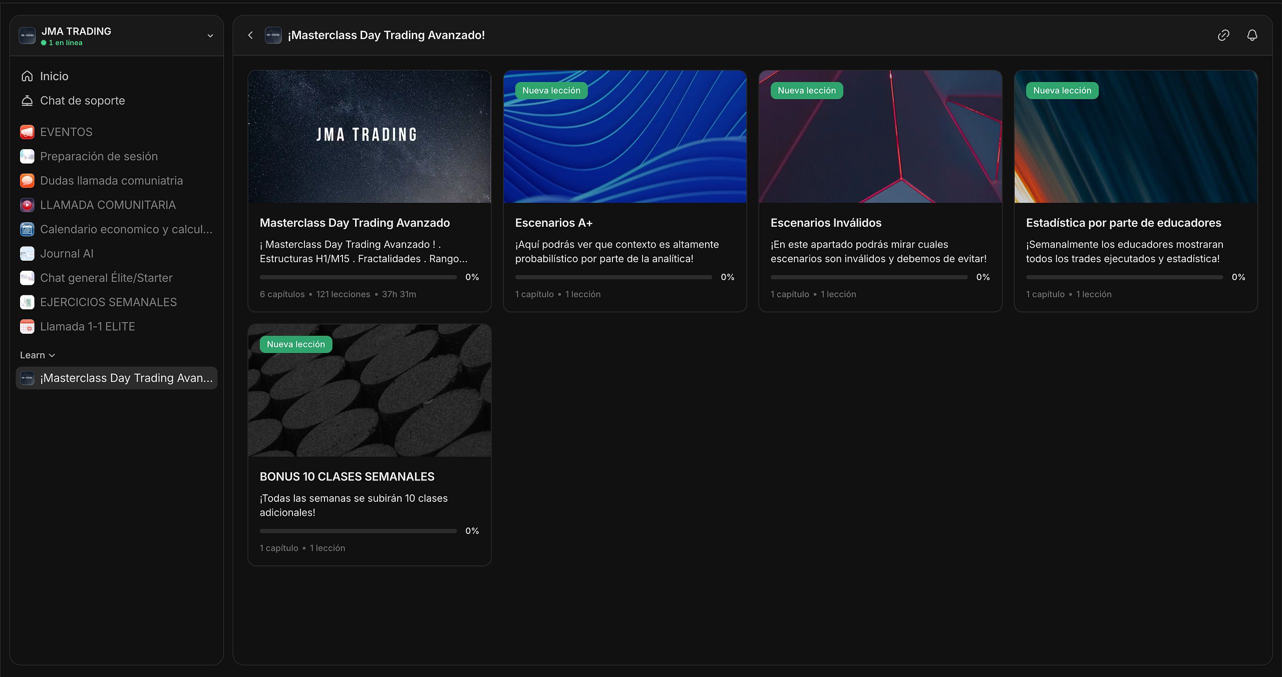Click the Preparación de sesión icon
Viewport: 1282px width, 677px height.
[x=27, y=157]
